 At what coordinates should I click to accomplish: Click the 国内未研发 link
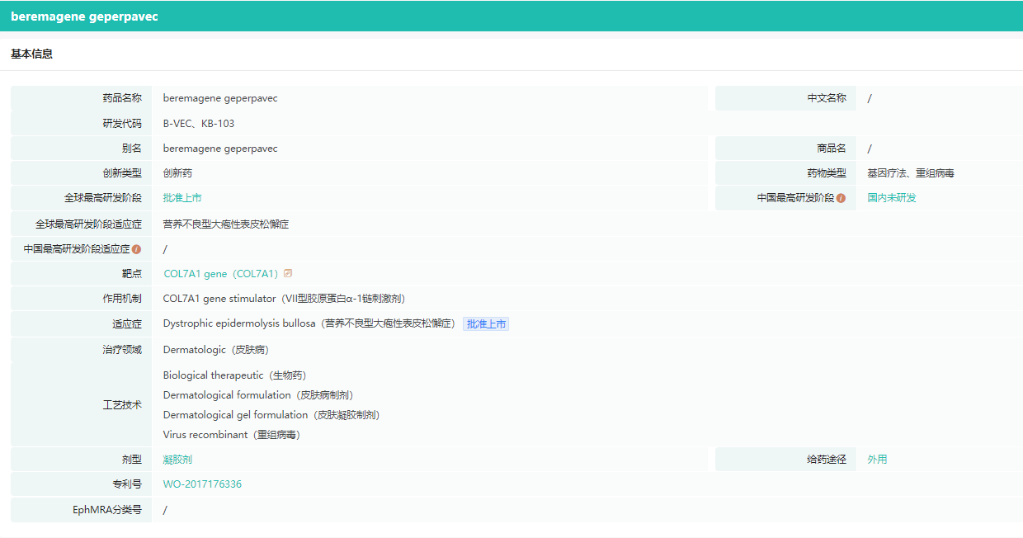(x=892, y=198)
